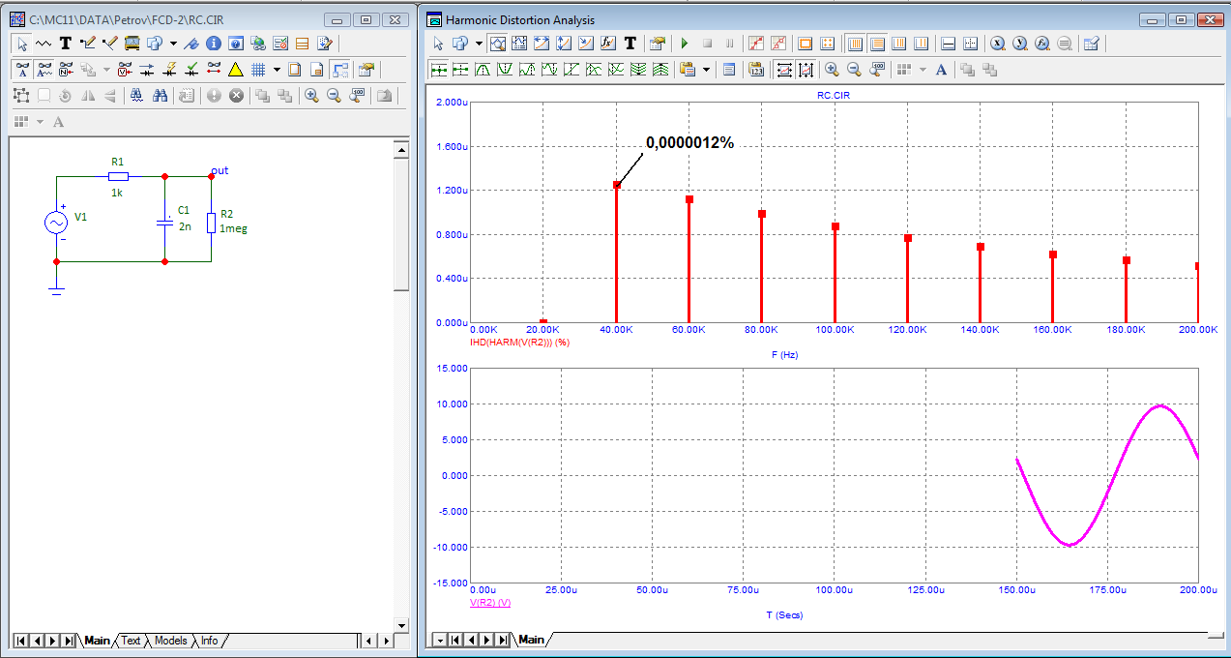The height and width of the screenshot is (658, 1231).
Task: Click the Help window icon
Action: coord(235,44)
